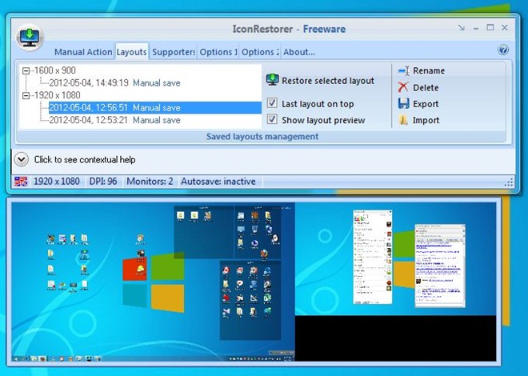Click the IconRestorer - Freeware title text
Image resolution: width=528 pixels, height=376 pixels.
point(289,29)
